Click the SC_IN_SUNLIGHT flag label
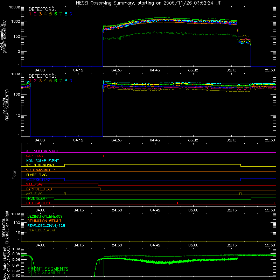Viewport: 280px width, 280px height. pyautogui.click(x=40, y=165)
